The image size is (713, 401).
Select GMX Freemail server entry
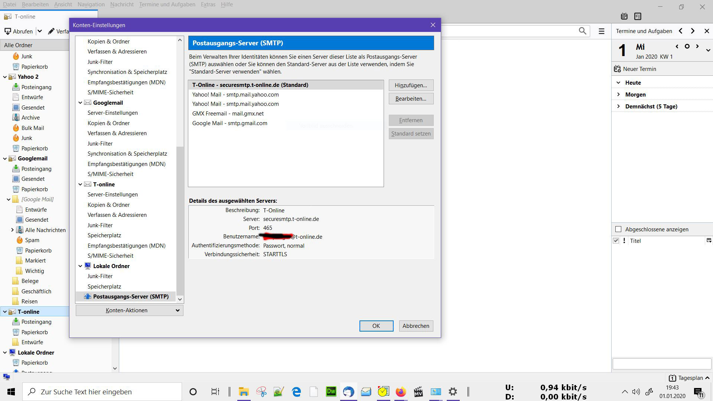[228, 114]
